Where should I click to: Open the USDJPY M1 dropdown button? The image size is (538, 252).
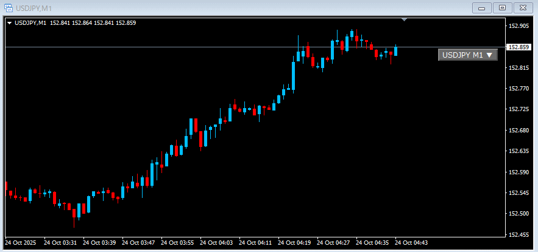[x=467, y=55]
